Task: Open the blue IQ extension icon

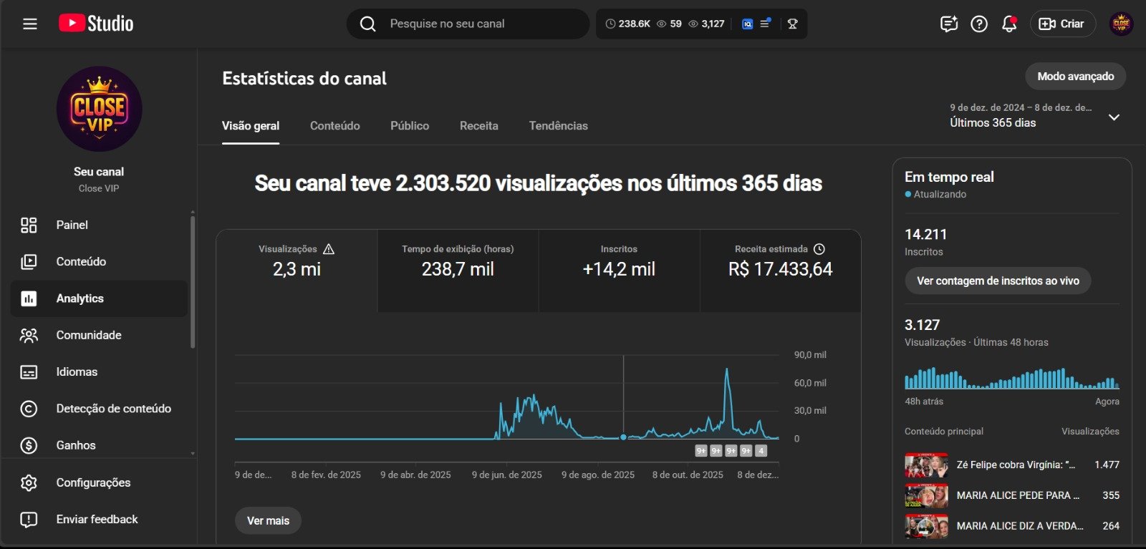Action: click(747, 24)
